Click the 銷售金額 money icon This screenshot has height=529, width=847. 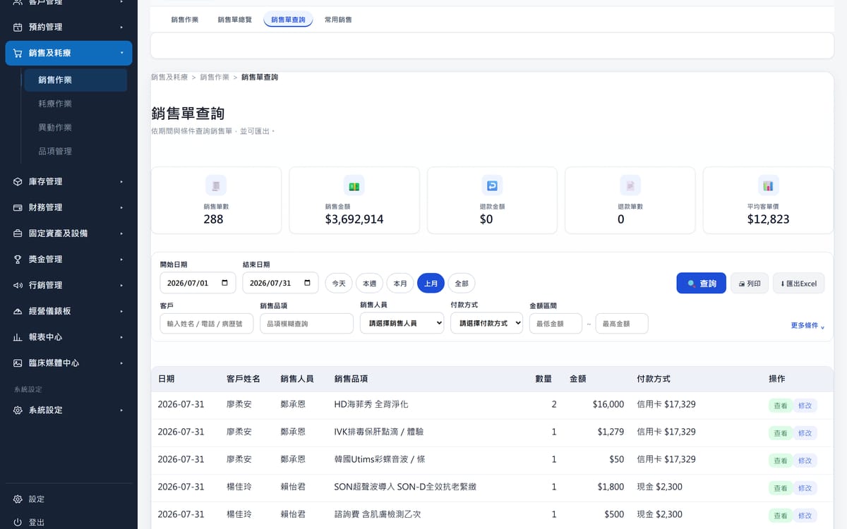354,186
